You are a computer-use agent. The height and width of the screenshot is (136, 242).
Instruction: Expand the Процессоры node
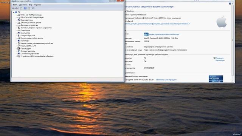tap(16, 49)
